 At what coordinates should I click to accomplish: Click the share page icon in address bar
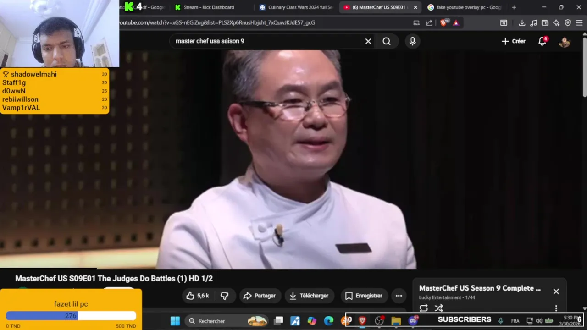pyautogui.click(x=429, y=22)
